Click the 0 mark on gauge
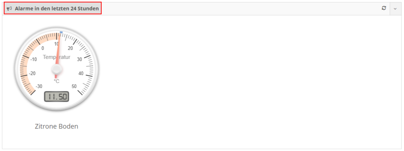404x151 pixels. pyautogui.click(x=43, y=48)
